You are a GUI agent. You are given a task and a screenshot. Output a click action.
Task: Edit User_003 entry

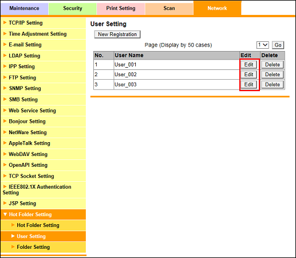pos(248,84)
